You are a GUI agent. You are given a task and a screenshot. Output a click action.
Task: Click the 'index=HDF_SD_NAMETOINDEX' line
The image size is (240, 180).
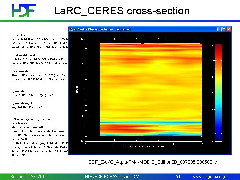click(40, 63)
